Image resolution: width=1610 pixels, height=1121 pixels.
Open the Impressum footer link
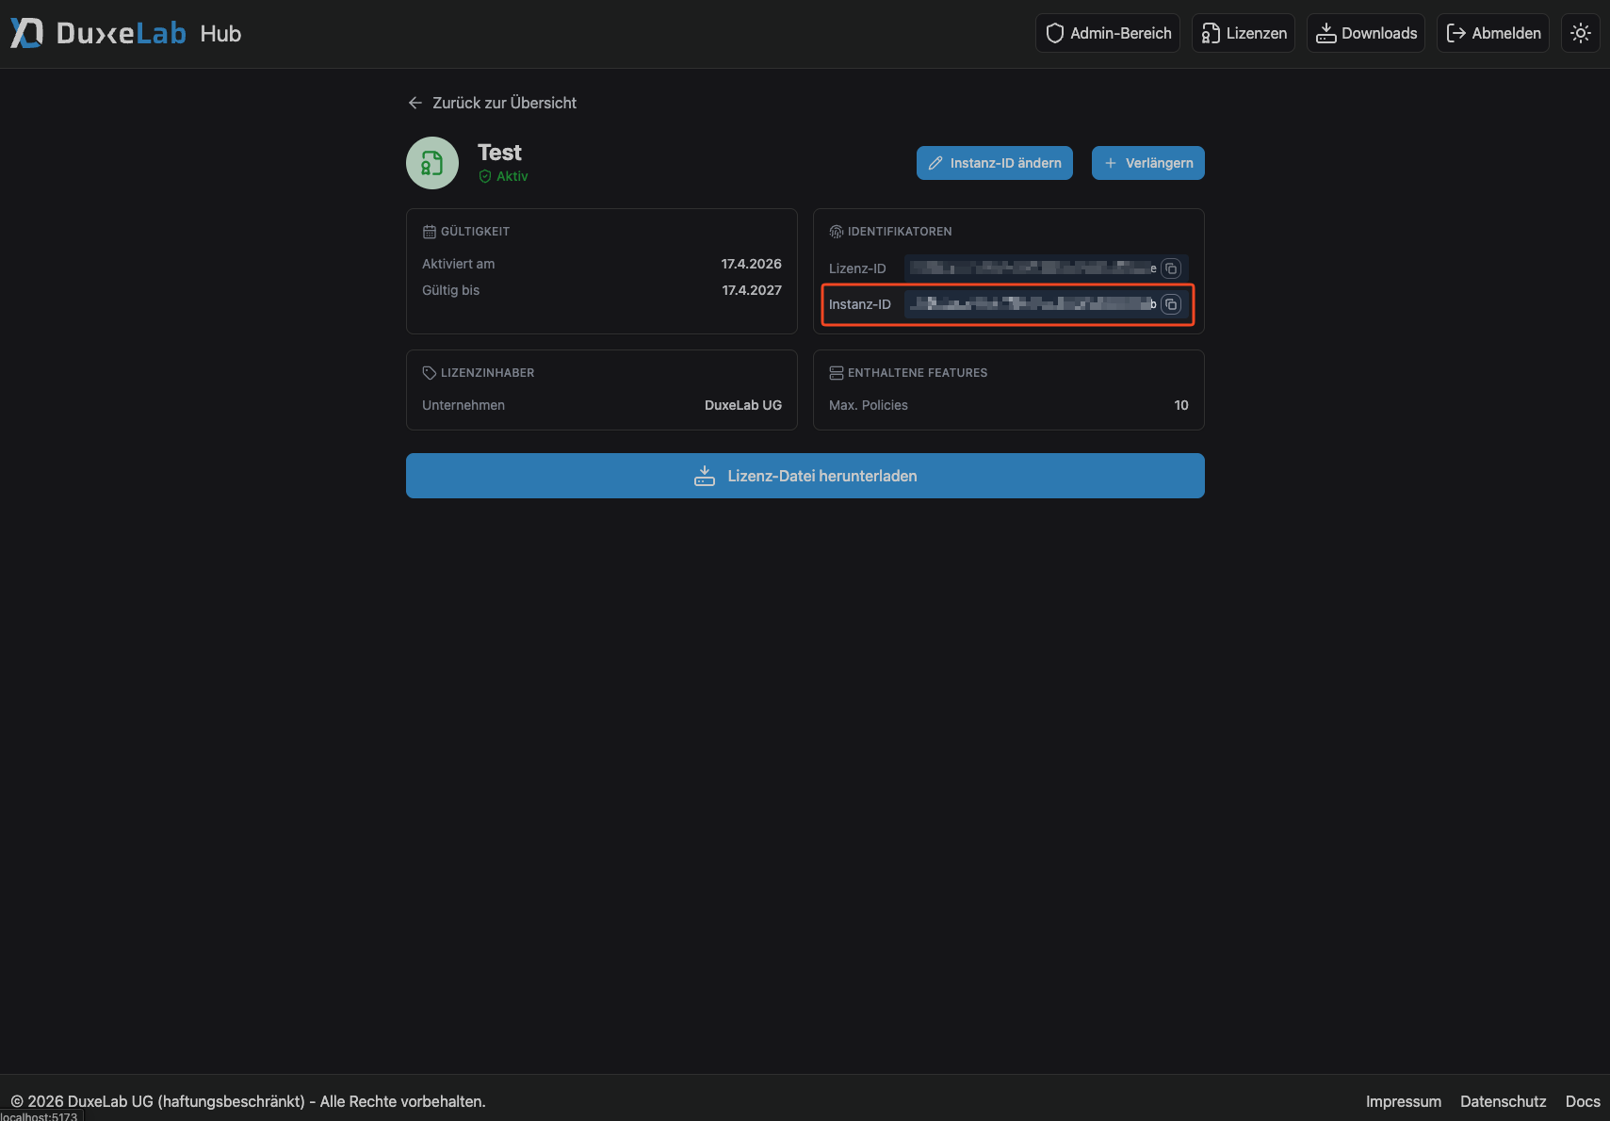pyautogui.click(x=1404, y=1101)
